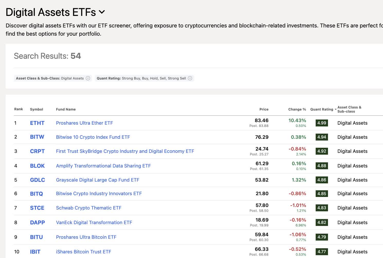
Task: Remove the Asset Class & Sub-Class filter
Action: click(88, 78)
